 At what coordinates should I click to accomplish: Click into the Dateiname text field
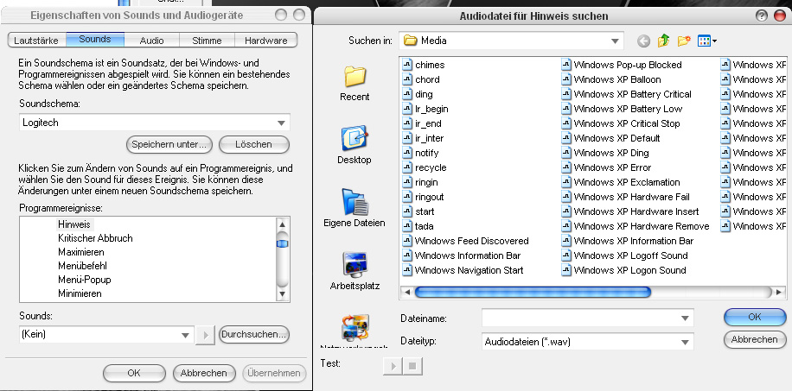pyautogui.click(x=580, y=318)
